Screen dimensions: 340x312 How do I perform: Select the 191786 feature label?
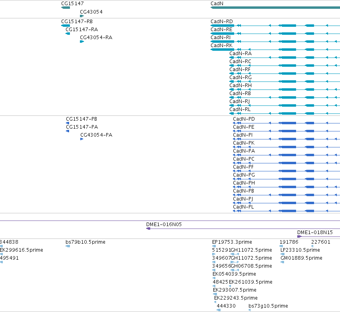[289, 242]
